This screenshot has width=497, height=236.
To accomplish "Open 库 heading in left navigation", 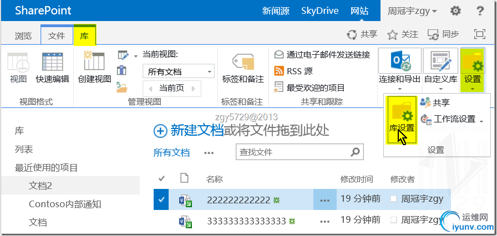I will tap(19, 131).
